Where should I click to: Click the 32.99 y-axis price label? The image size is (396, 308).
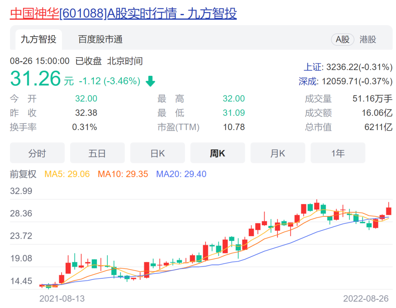click(x=21, y=191)
